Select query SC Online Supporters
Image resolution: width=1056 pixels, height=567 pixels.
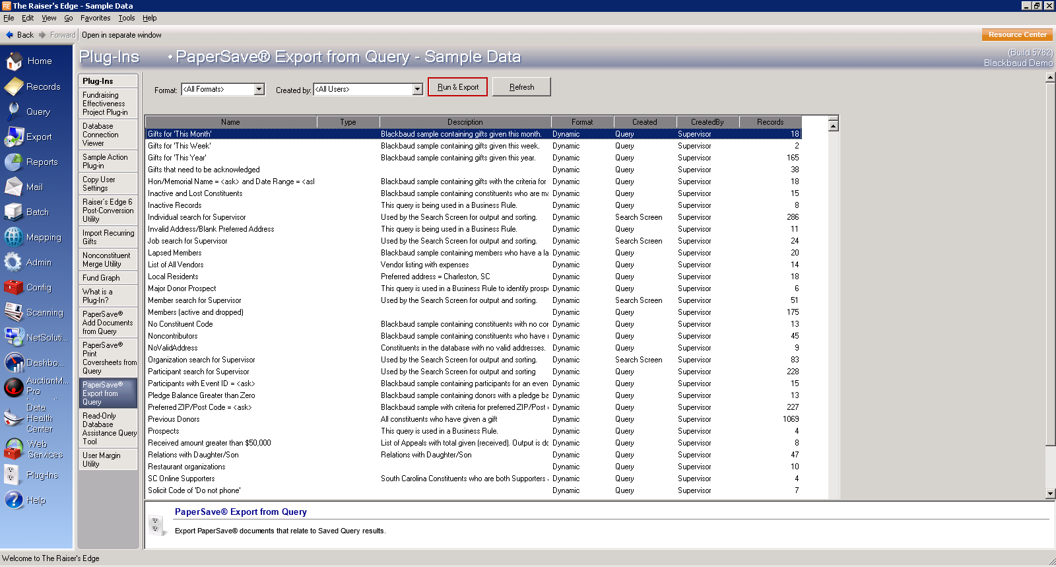pos(473,479)
